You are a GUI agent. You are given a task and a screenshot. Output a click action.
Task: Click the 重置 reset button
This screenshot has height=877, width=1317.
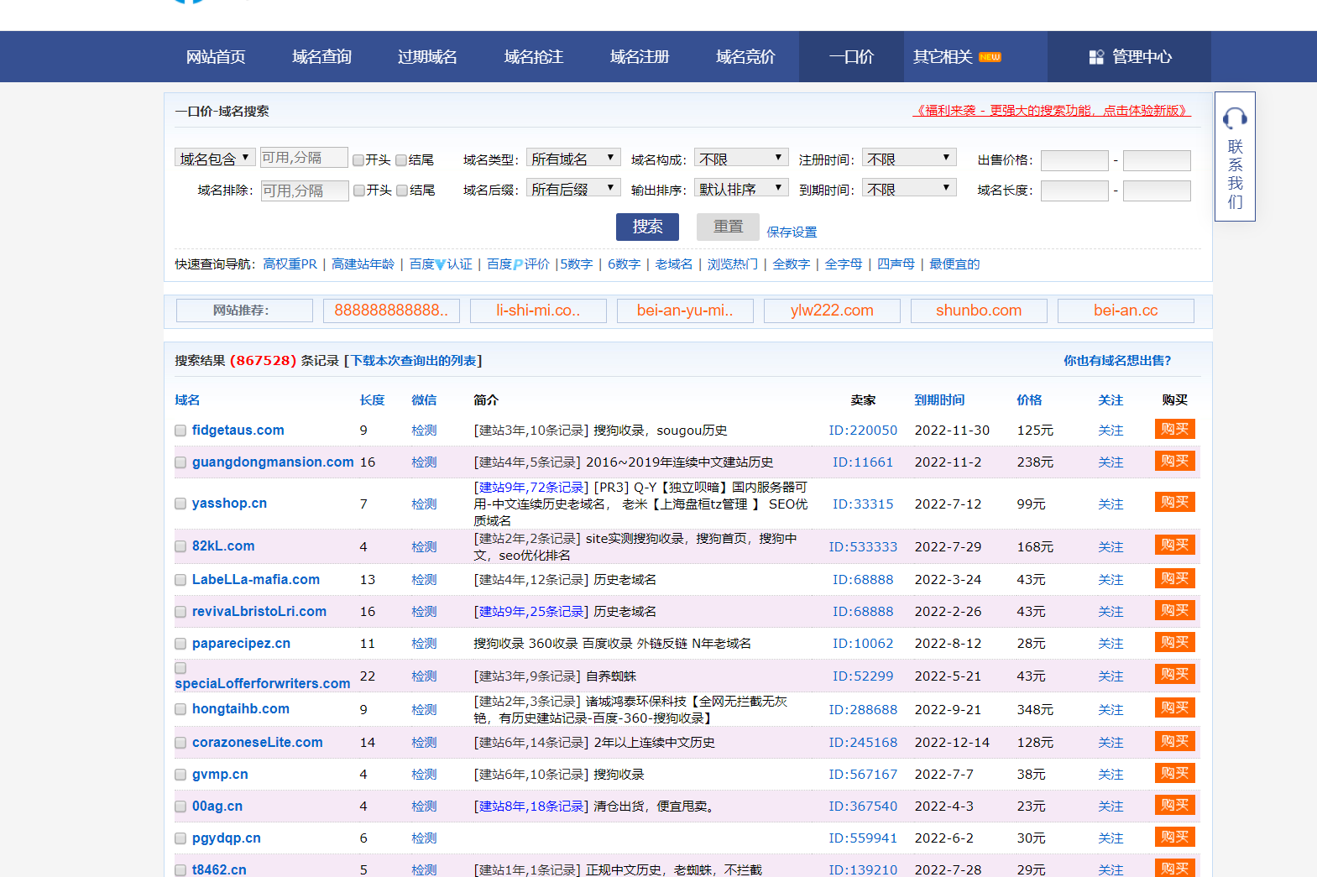(x=728, y=227)
